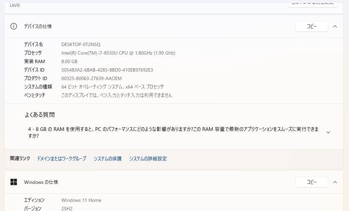Screen dimensions: 349x211
Task: Collapse the デバイスの仕様 section chevron
Action: coord(335,26)
